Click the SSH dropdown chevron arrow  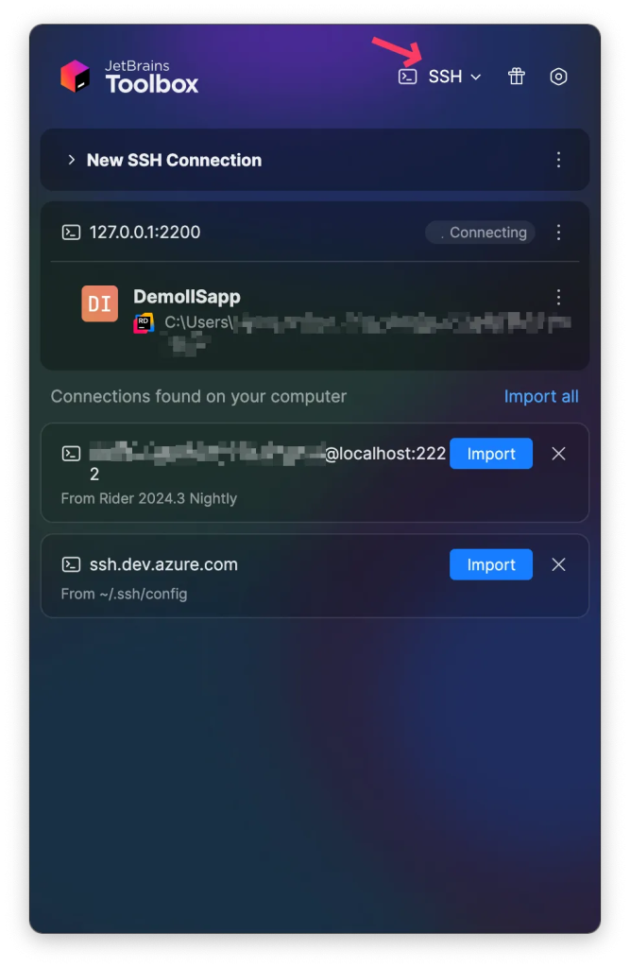coord(475,77)
